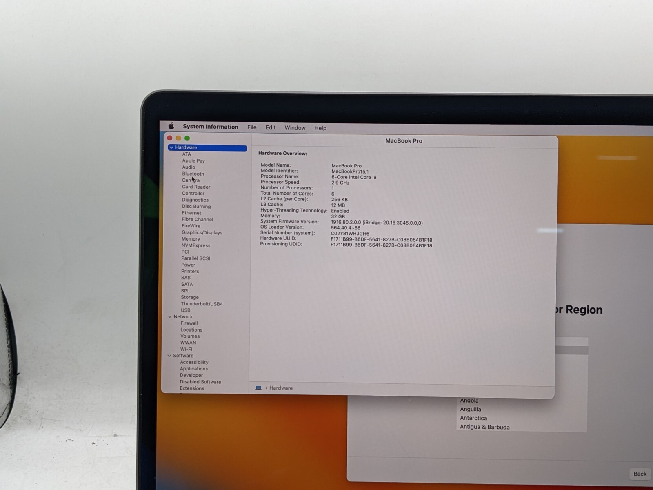Image resolution: width=653 pixels, height=490 pixels.
Task: Select Apple Pay in the sidebar
Action: point(193,160)
